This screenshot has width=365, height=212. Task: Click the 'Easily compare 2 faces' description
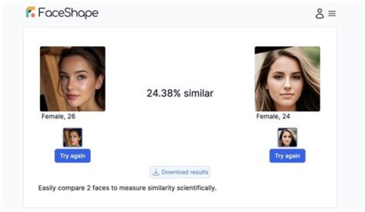tap(127, 188)
